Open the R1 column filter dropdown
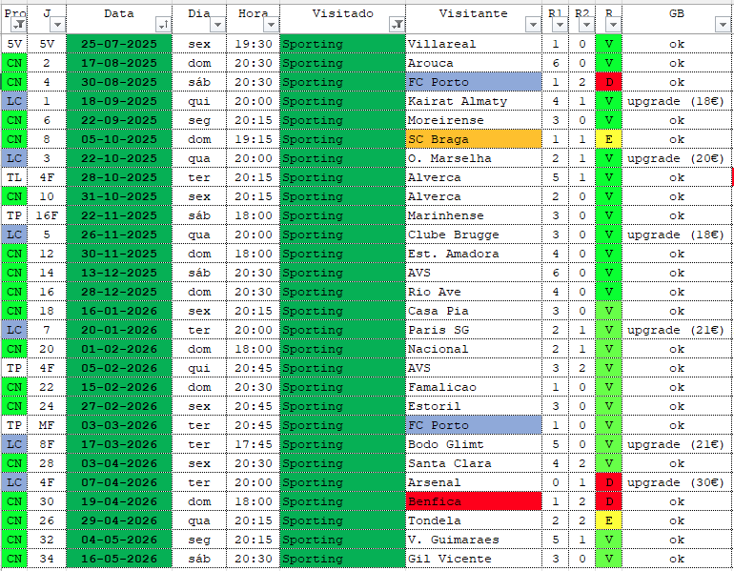 click(x=560, y=25)
